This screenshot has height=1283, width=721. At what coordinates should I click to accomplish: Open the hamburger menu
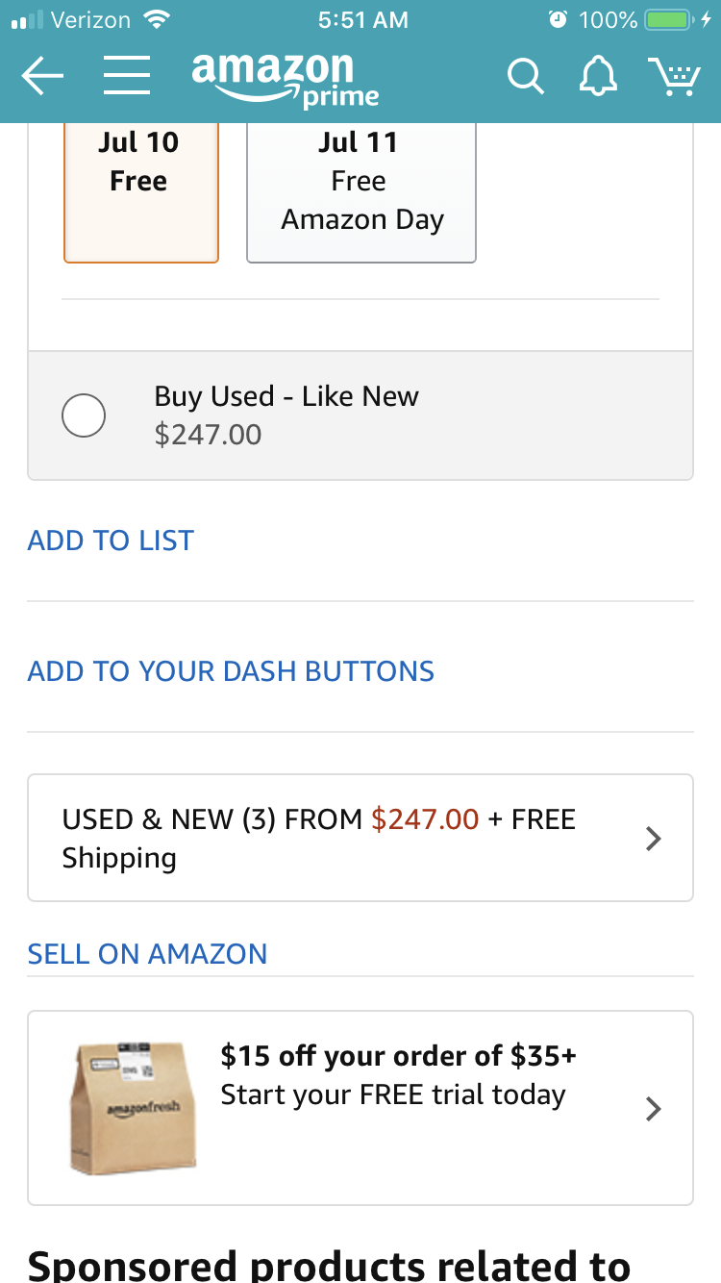pyautogui.click(x=127, y=76)
